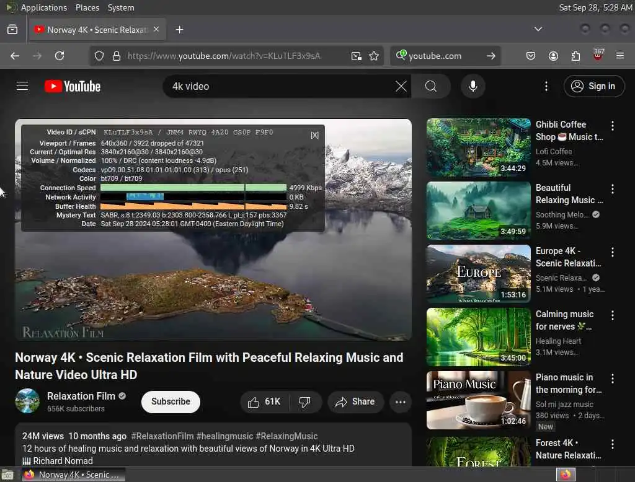Open the Applications menu
635x482 pixels.
tap(44, 7)
